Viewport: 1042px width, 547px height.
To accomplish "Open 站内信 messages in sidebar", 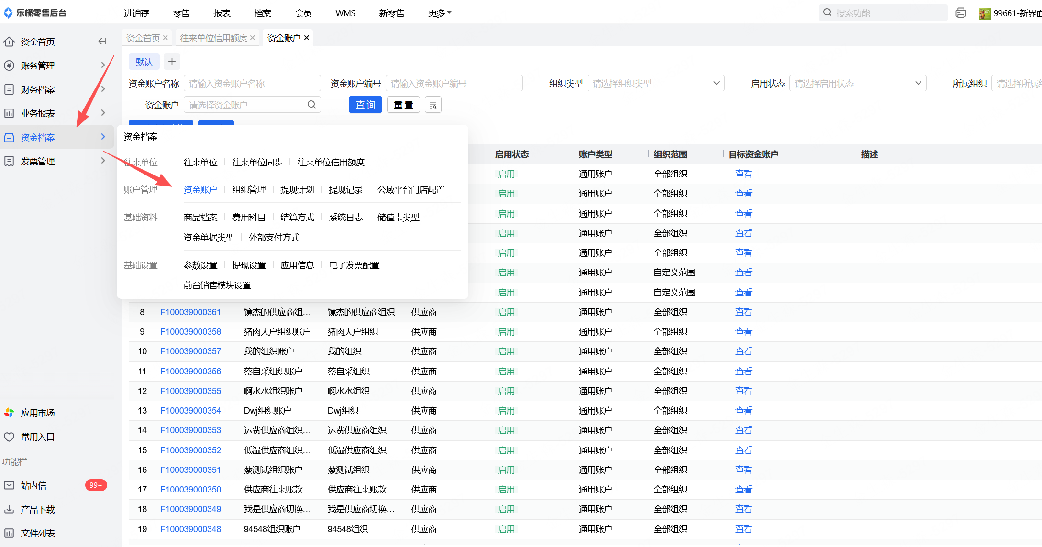I will (33, 485).
